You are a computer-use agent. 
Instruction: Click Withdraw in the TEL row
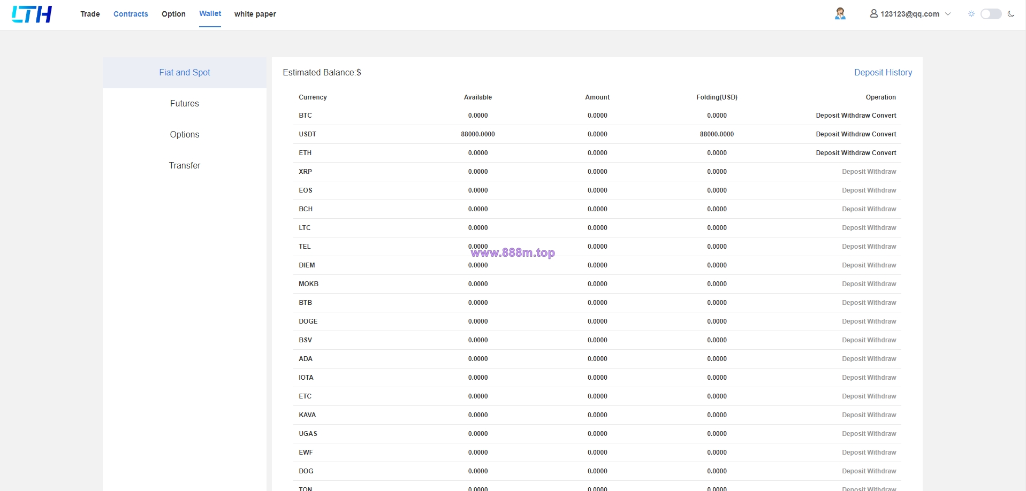click(x=882, y=247)
